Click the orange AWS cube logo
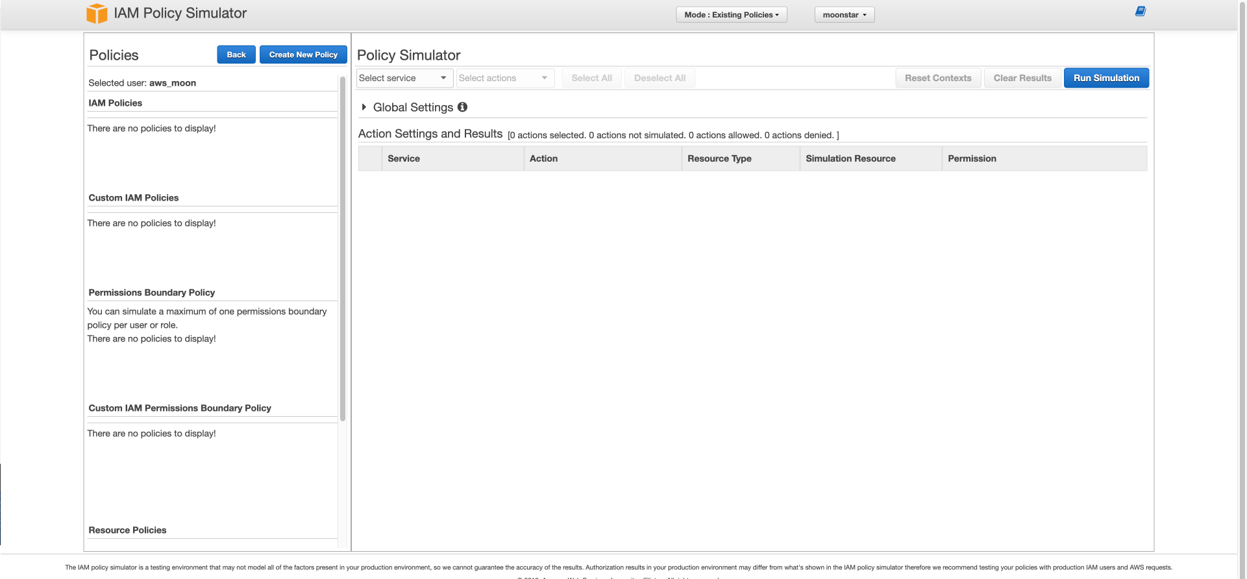 point(97,14)
